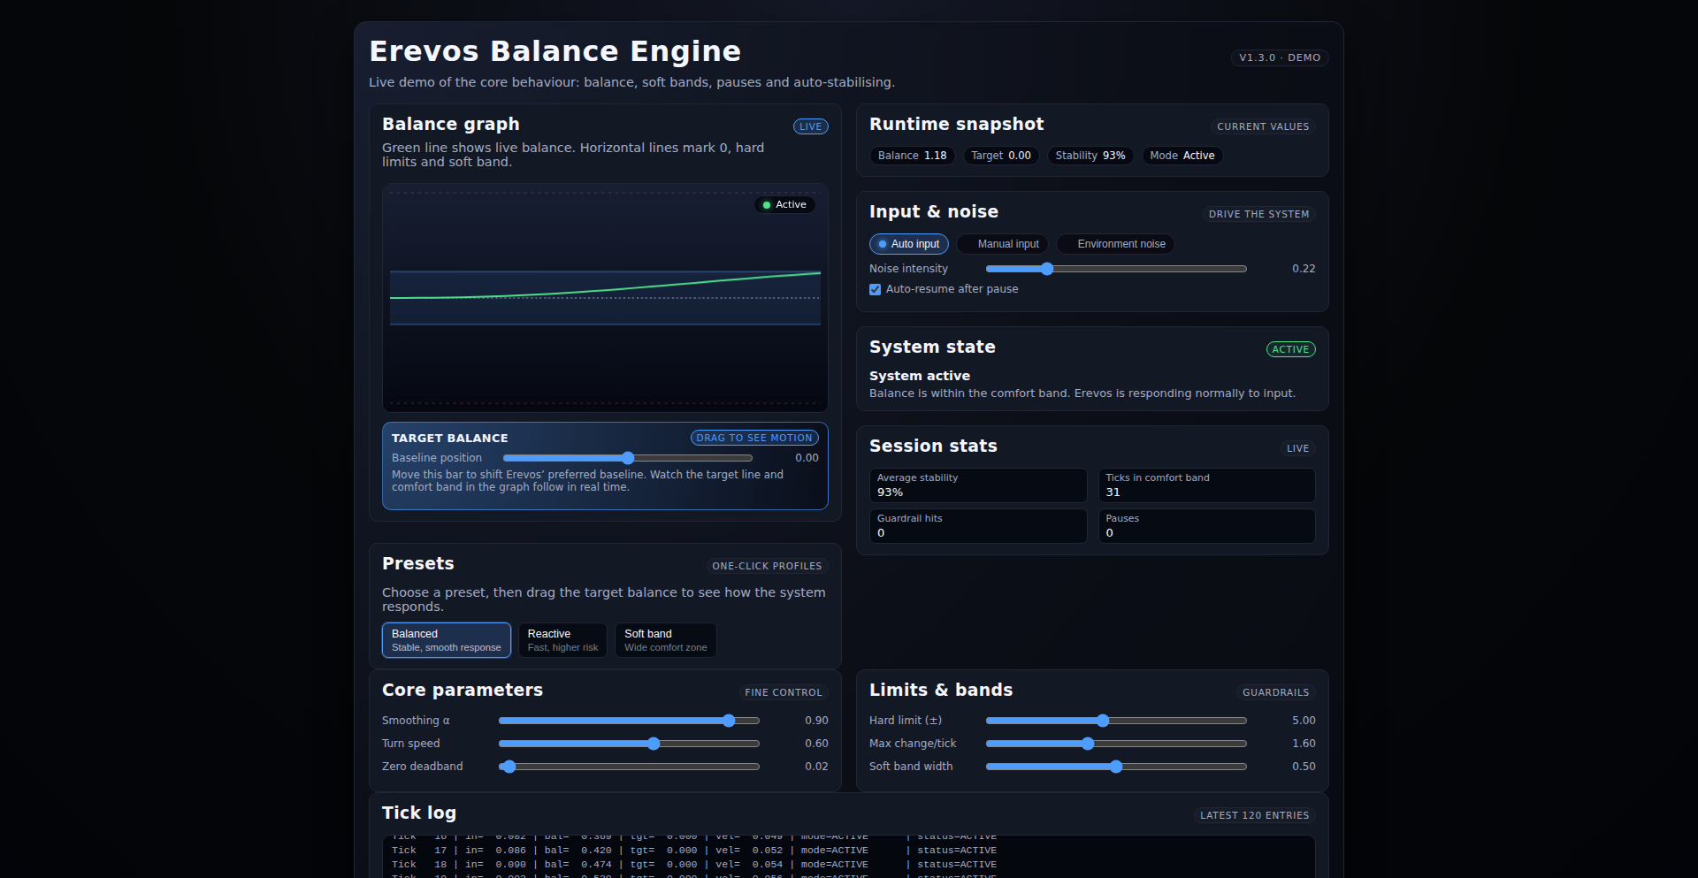
Task: Select the Auto input mode
Action: [x=908, y=244]
